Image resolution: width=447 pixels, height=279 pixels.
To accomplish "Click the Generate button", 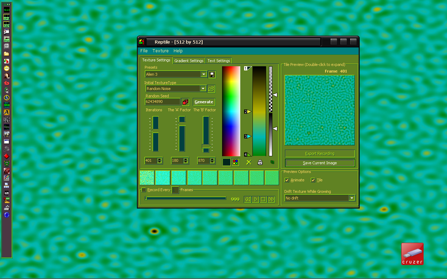I will point(204,102).
